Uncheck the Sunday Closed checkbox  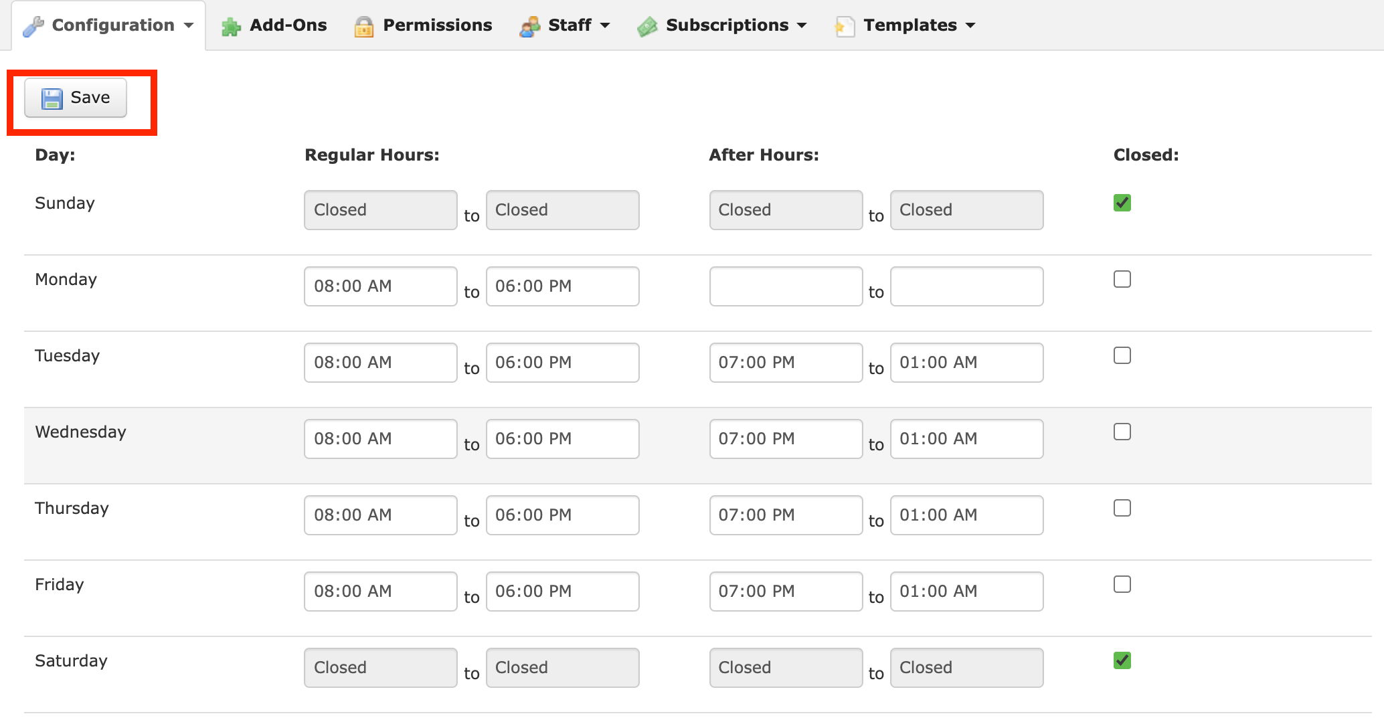pyautogui.click(x=1122, y=203)
